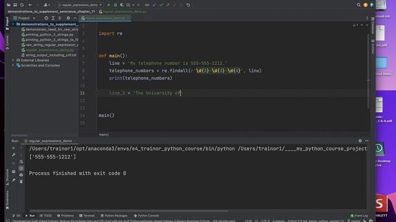This screenshot has height=222, width=396.
Task: Select string_output_including_crlf.txt file
Action: pos(49,55)
